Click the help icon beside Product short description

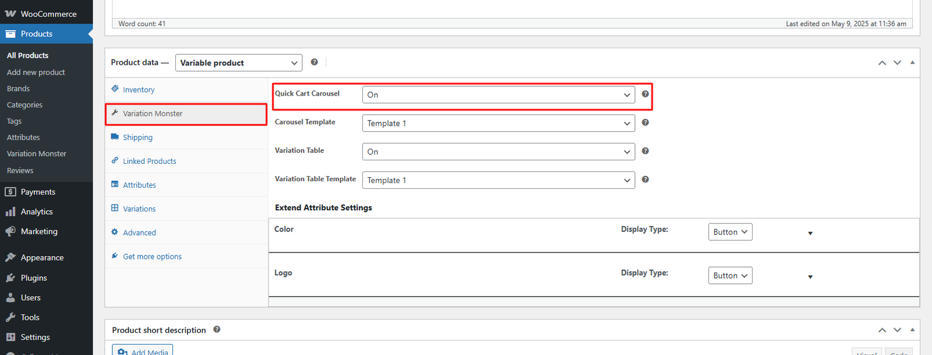(217, 329)
